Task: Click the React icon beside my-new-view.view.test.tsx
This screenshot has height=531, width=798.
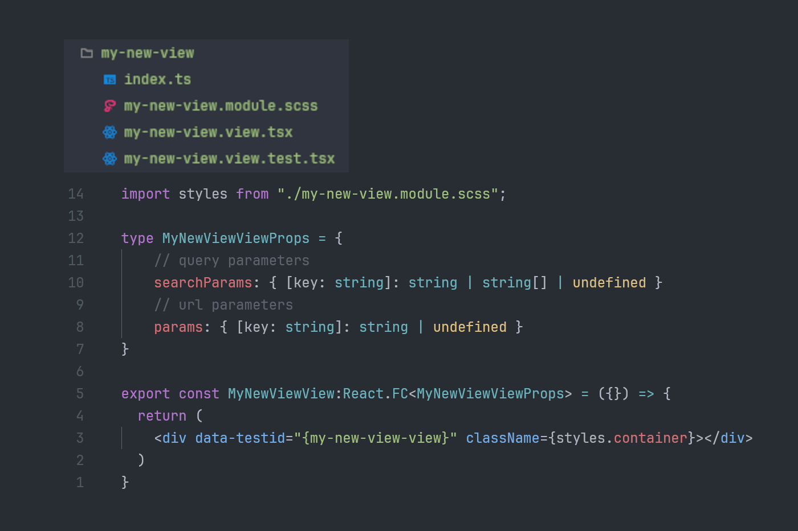Action: pos(109,159)
